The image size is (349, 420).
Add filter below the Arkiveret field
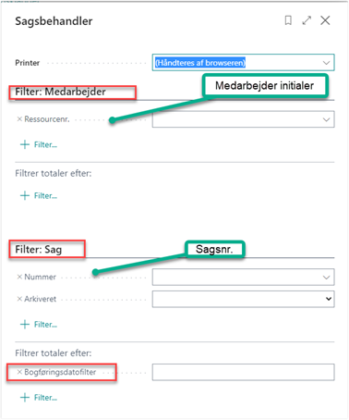tap(39, 325)
